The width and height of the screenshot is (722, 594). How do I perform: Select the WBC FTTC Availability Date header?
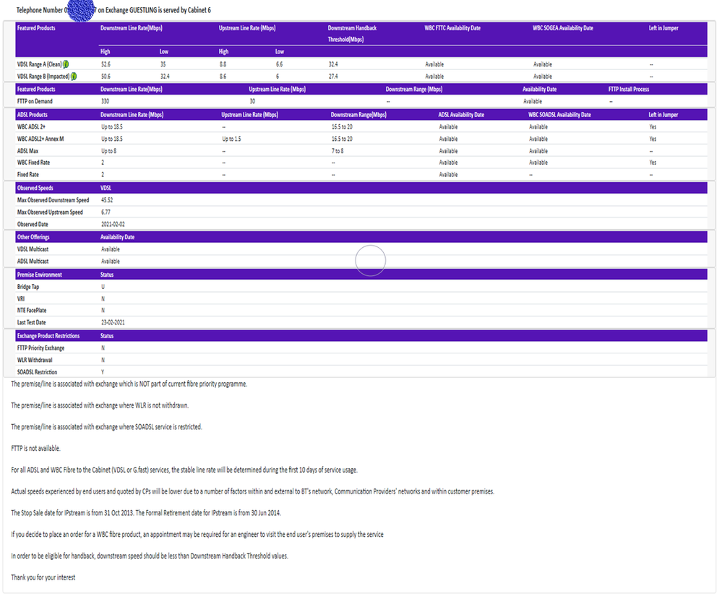pos(452,28)
